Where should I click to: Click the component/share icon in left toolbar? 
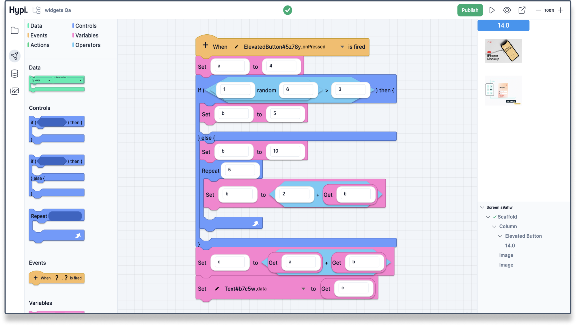[14, 56]
